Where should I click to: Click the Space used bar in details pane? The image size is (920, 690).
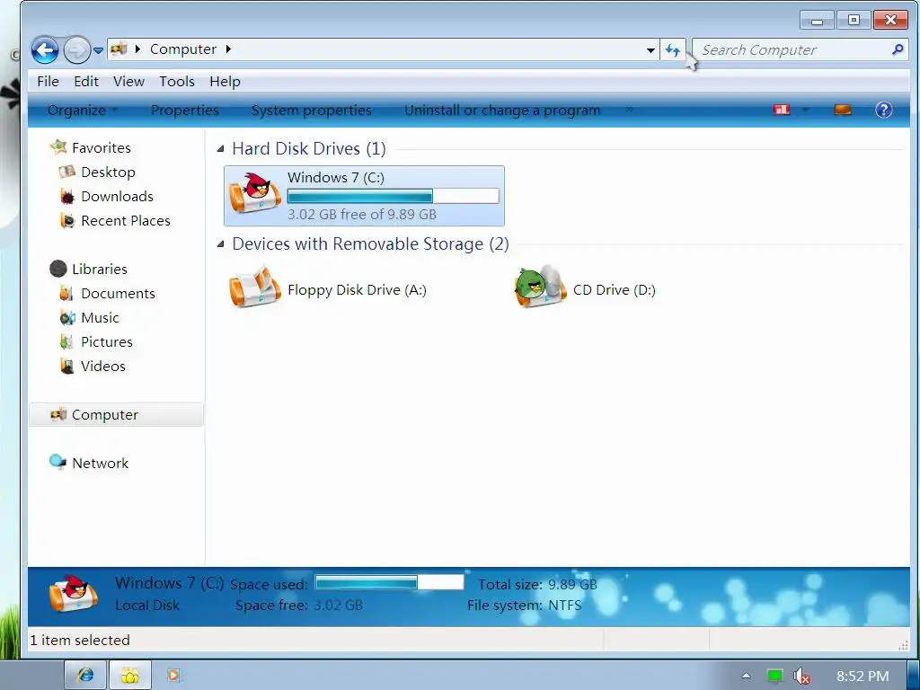click(x=390, y=582)
